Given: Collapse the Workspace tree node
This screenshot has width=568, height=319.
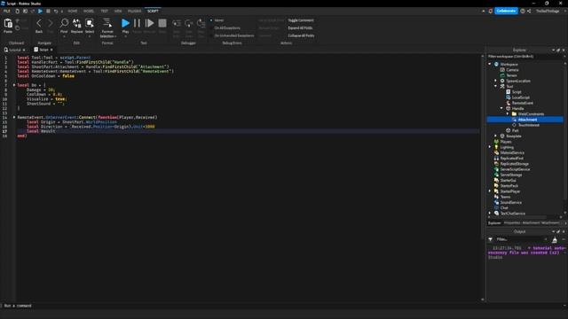Looking at the screenshot, I should click(x=490, y=64).
